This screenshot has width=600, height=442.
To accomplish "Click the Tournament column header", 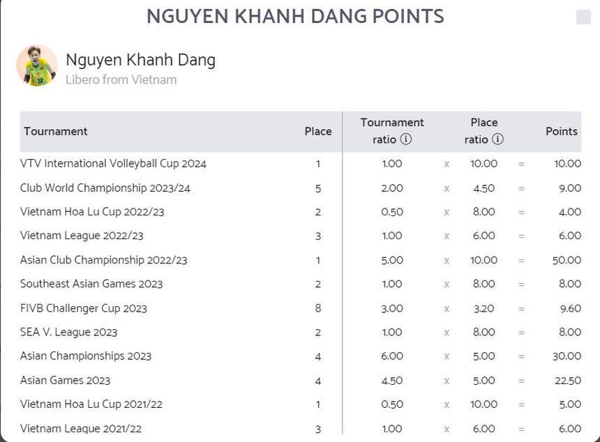I will [x=56, y=131].
